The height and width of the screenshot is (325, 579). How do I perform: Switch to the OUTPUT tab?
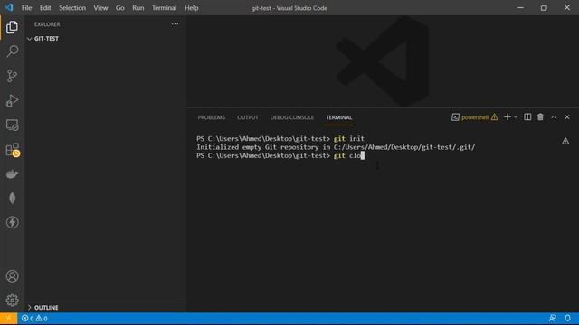(247, 117)
